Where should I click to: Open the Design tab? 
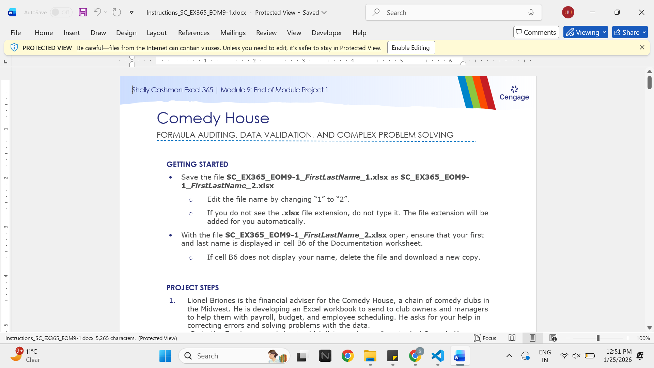pos(126,33)
